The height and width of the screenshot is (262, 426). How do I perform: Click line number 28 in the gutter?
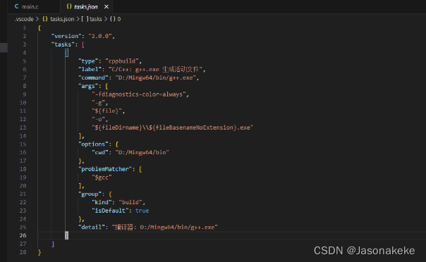23,252
